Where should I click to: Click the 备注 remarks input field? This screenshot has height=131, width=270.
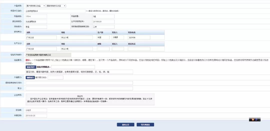click(79, 88)
